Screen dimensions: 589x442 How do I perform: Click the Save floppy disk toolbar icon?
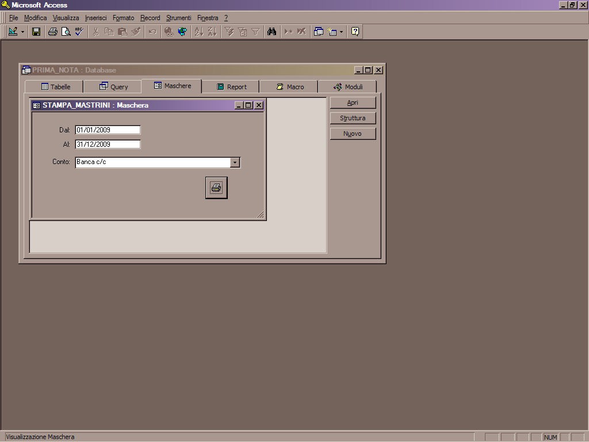[36, 32]
